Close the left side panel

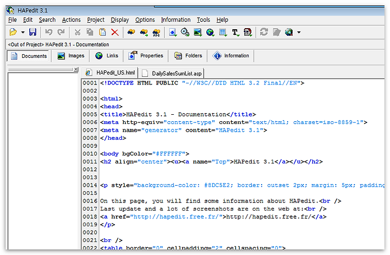76,70
